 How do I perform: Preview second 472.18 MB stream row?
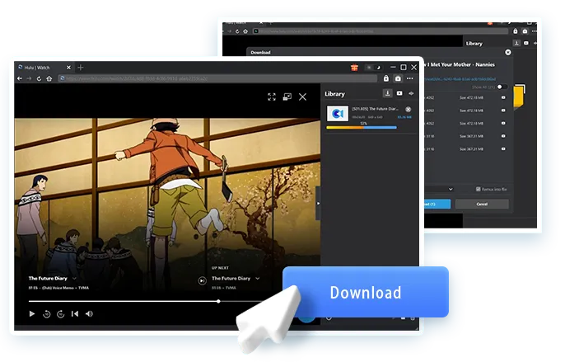point(503,110)
